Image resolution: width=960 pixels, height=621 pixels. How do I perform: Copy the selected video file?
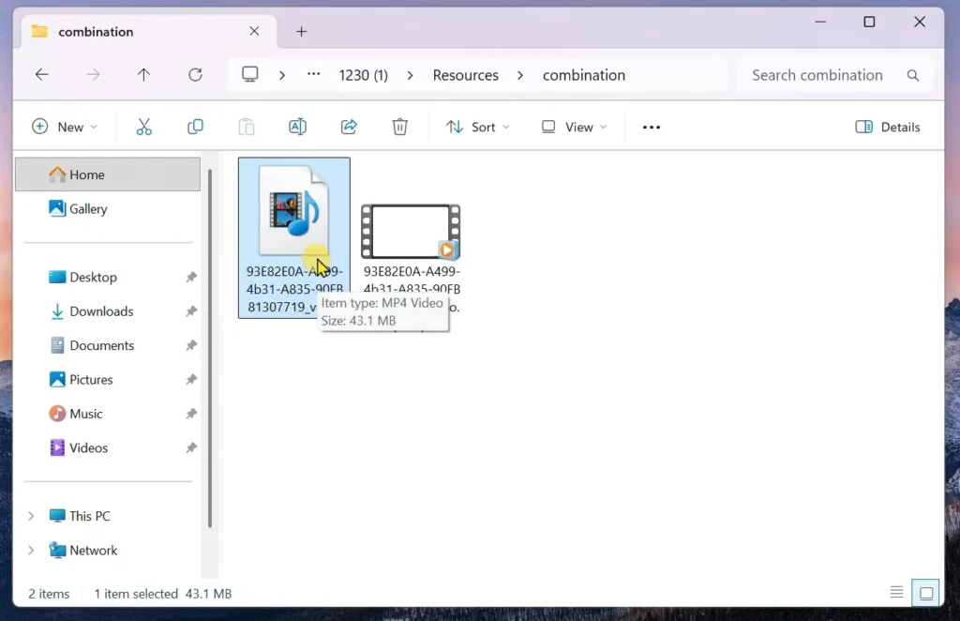[195, 126]
